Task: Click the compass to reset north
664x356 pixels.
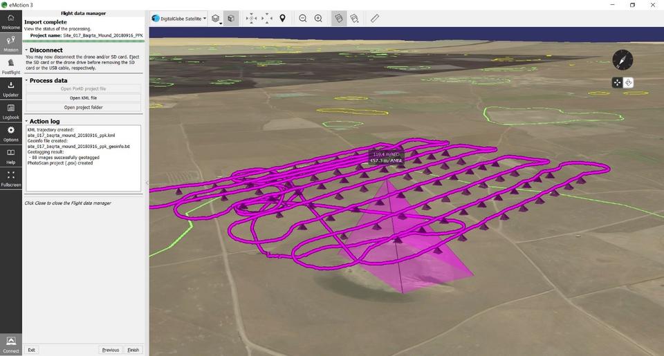Action: [622, 59]
